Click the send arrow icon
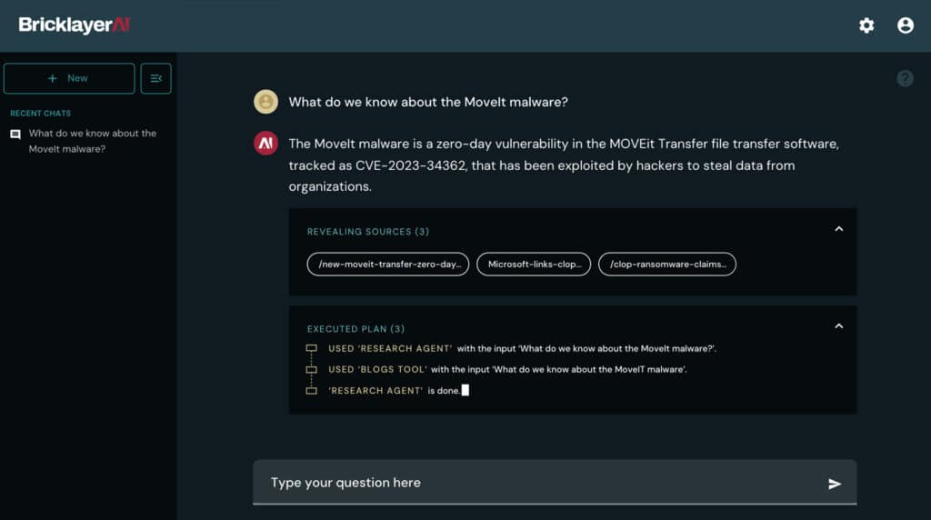The image size is (931, 520). click(835, 484)
